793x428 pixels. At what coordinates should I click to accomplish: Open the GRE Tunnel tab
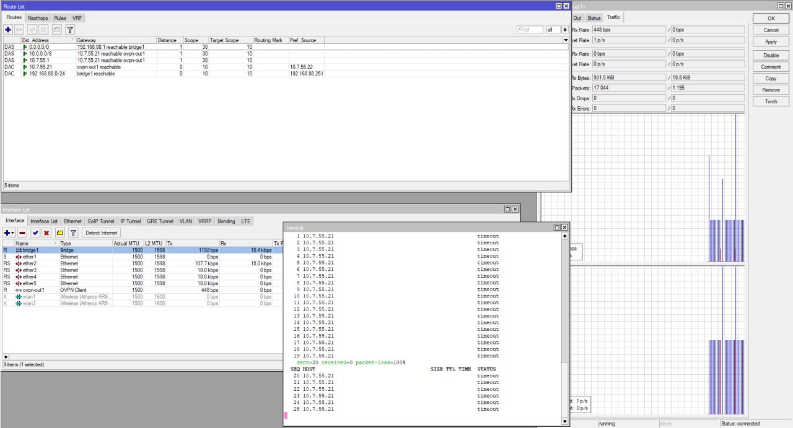click(160, 221)
